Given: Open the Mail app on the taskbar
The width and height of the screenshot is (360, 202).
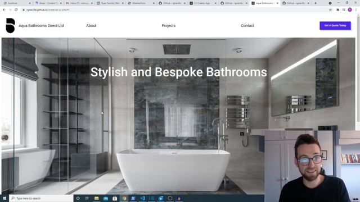Looking at the screenshot, I should 106,198.
